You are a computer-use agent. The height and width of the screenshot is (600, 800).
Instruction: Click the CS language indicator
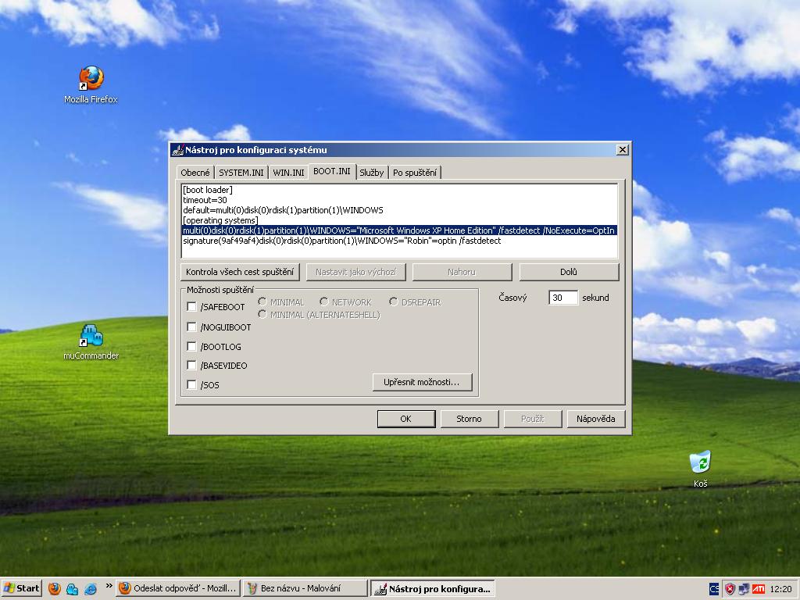click(x=714, y=589)
